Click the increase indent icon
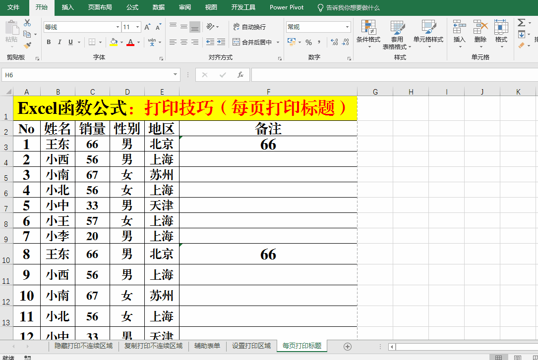The width and height of the screenshot is (538, 360). point(221,42)
